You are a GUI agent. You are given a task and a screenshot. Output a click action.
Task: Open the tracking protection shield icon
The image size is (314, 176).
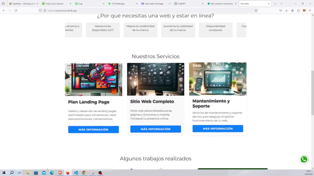click(x=41, y=11)
